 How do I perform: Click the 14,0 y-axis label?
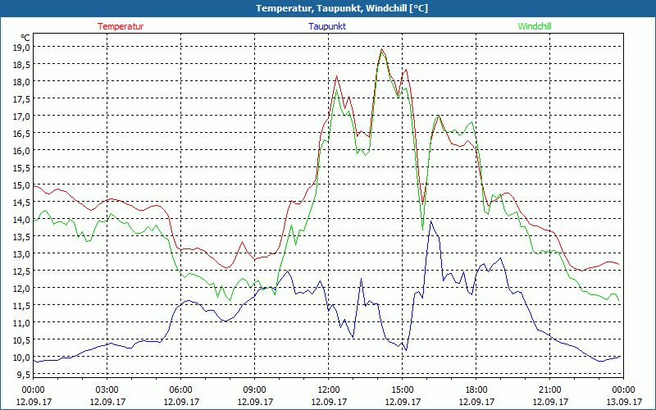[21, 219]
